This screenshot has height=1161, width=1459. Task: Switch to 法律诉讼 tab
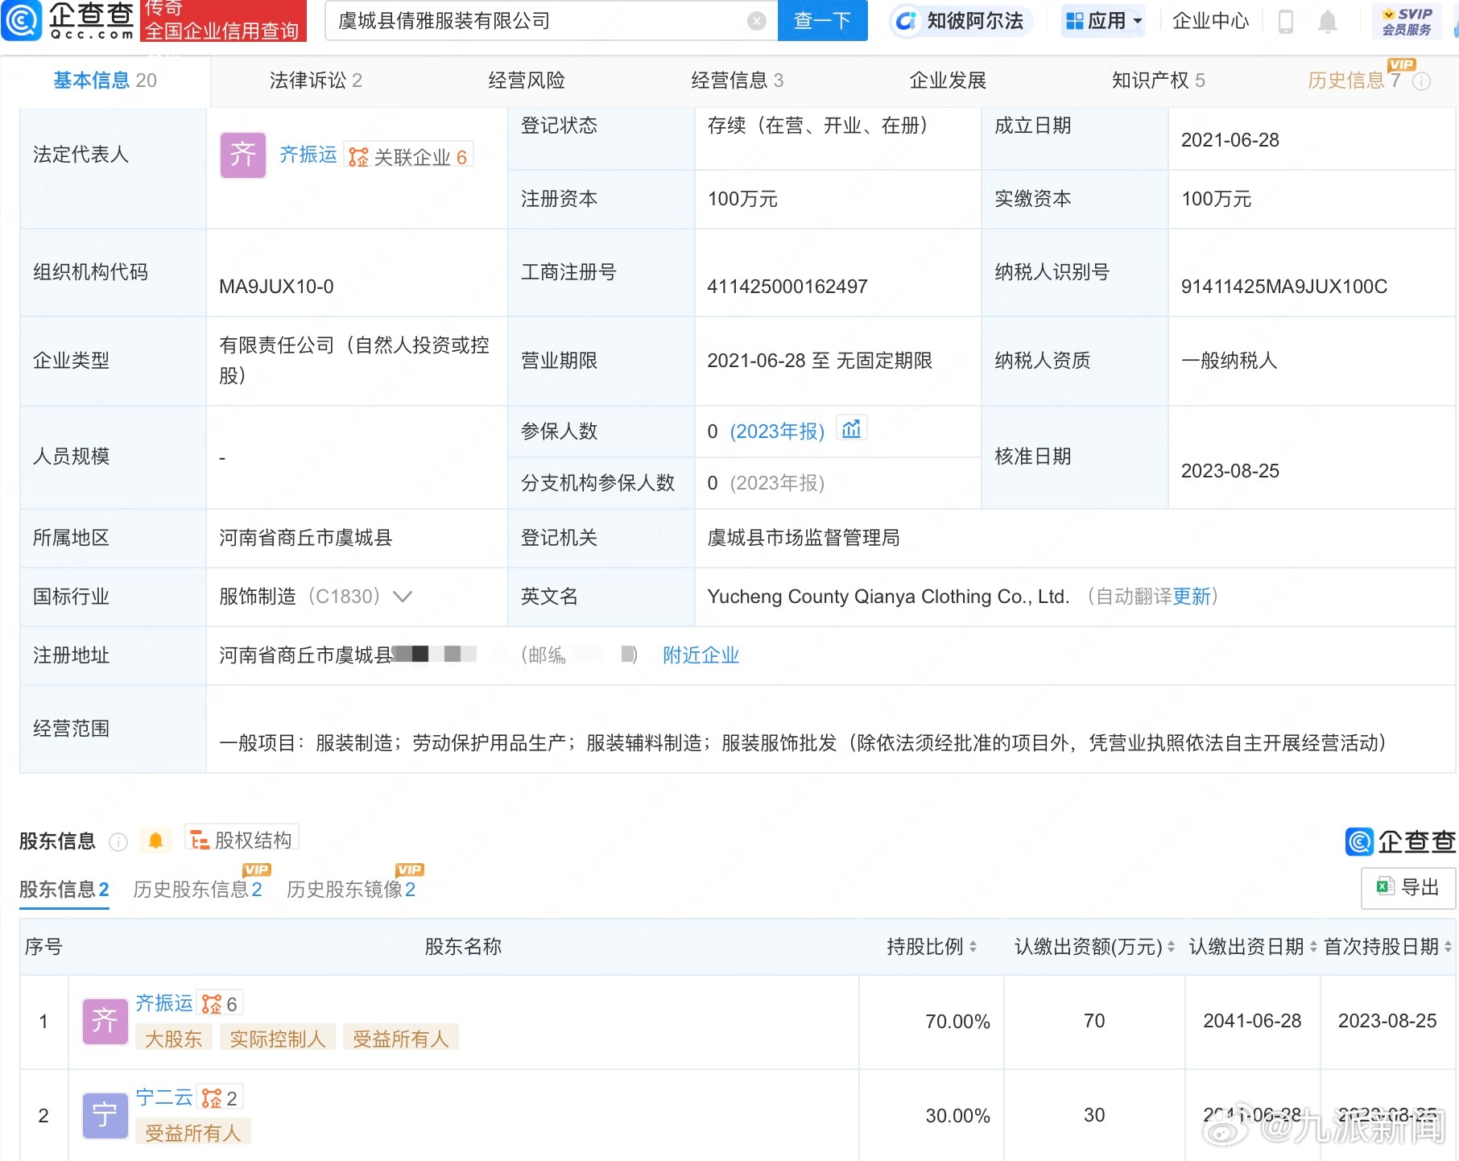pyautogui.click(x=316, y=81)
